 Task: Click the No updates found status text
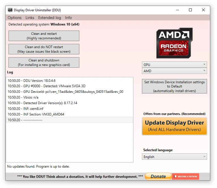pyautogui.click(x=38, y=166)
